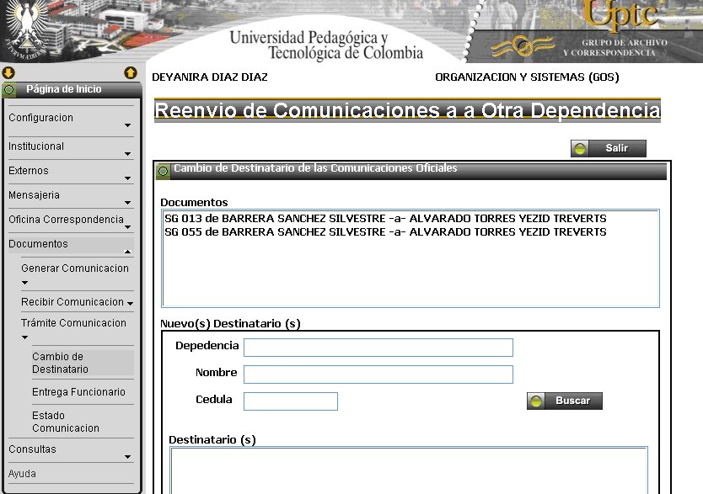Select document SG 013 de BARRERA SANCHEZ
Image resolution: width=703 pixels, height=494 pixels.
(x=385, y=218)
